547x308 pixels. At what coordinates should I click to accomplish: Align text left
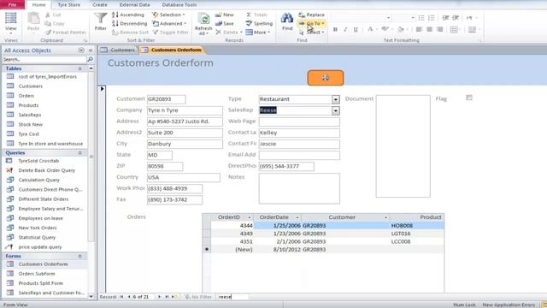pyautogui.click(x=419, y=29)
